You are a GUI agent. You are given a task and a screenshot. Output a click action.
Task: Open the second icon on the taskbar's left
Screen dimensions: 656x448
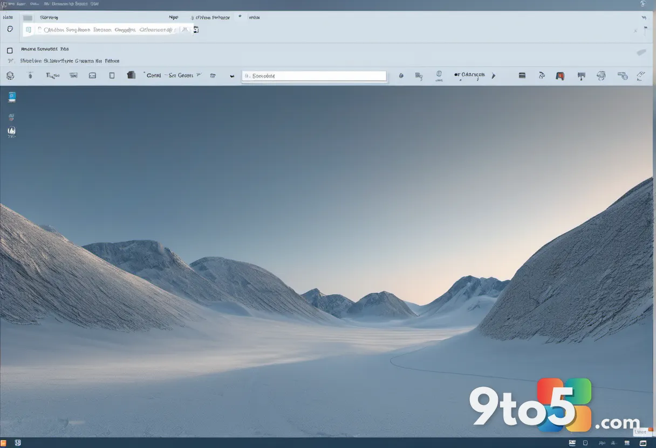18,443
